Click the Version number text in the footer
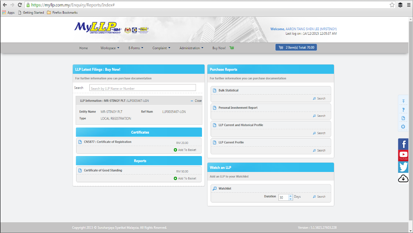The width and height of the screenshot is (413, 233). tap(317, 227)
